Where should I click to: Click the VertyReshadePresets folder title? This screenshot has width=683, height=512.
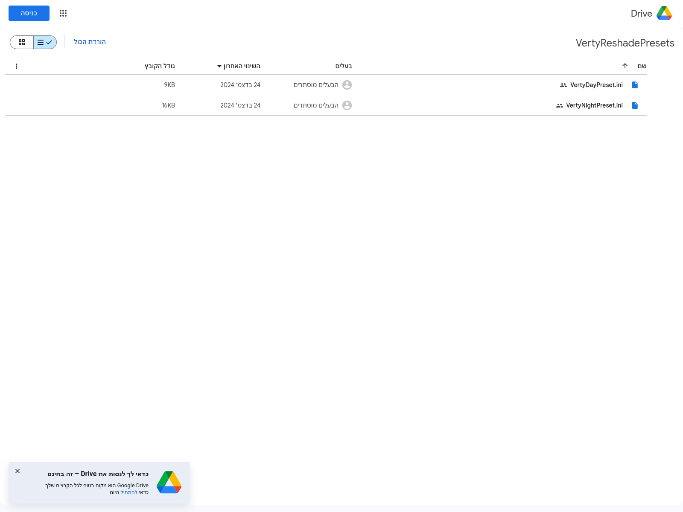[x=625, y=43]
